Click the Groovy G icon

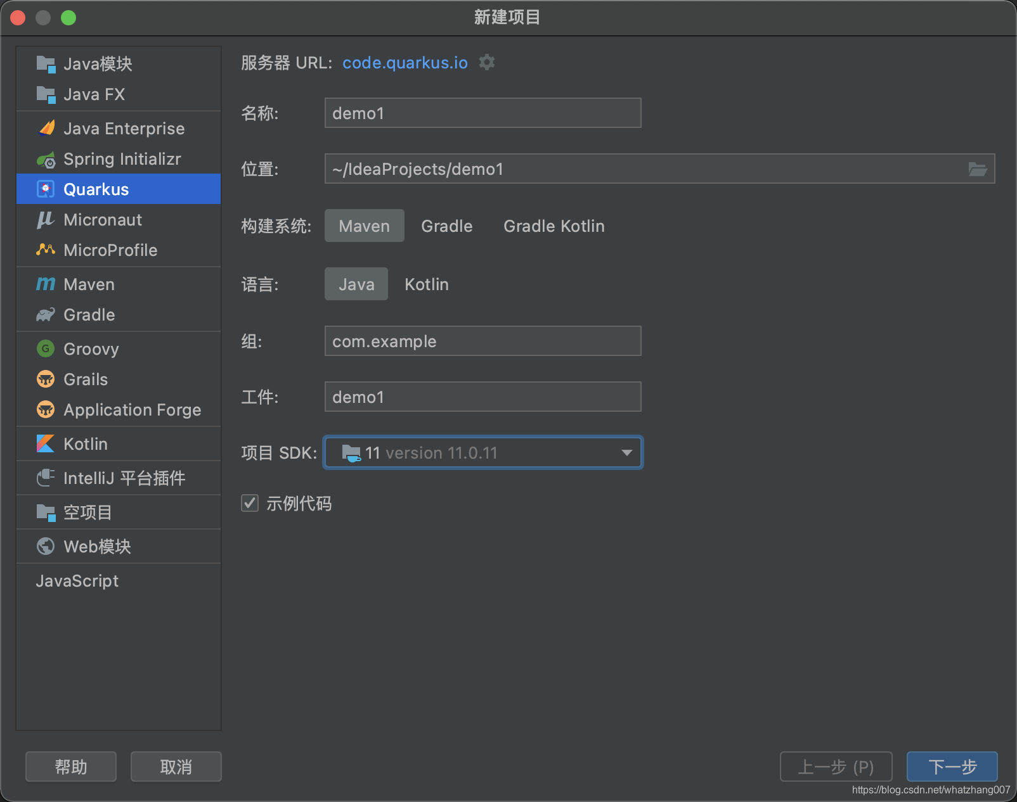(46, 348)
